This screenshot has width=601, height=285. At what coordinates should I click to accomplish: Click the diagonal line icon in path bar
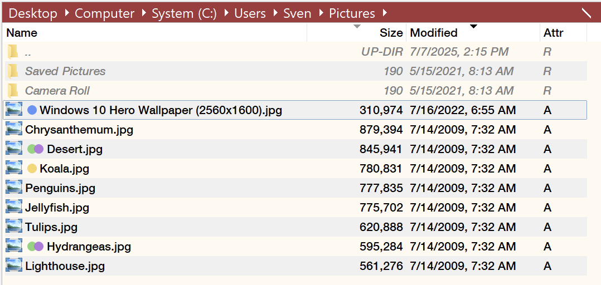tap(587, 13)
